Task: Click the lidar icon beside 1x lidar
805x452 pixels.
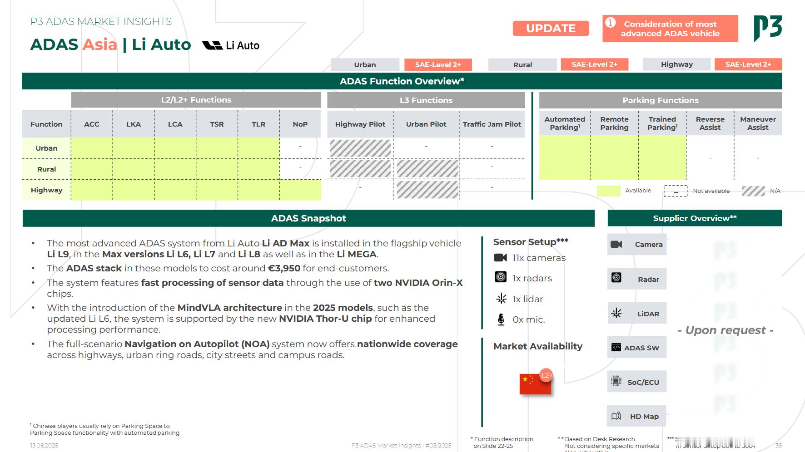Action: coord(501,299)
